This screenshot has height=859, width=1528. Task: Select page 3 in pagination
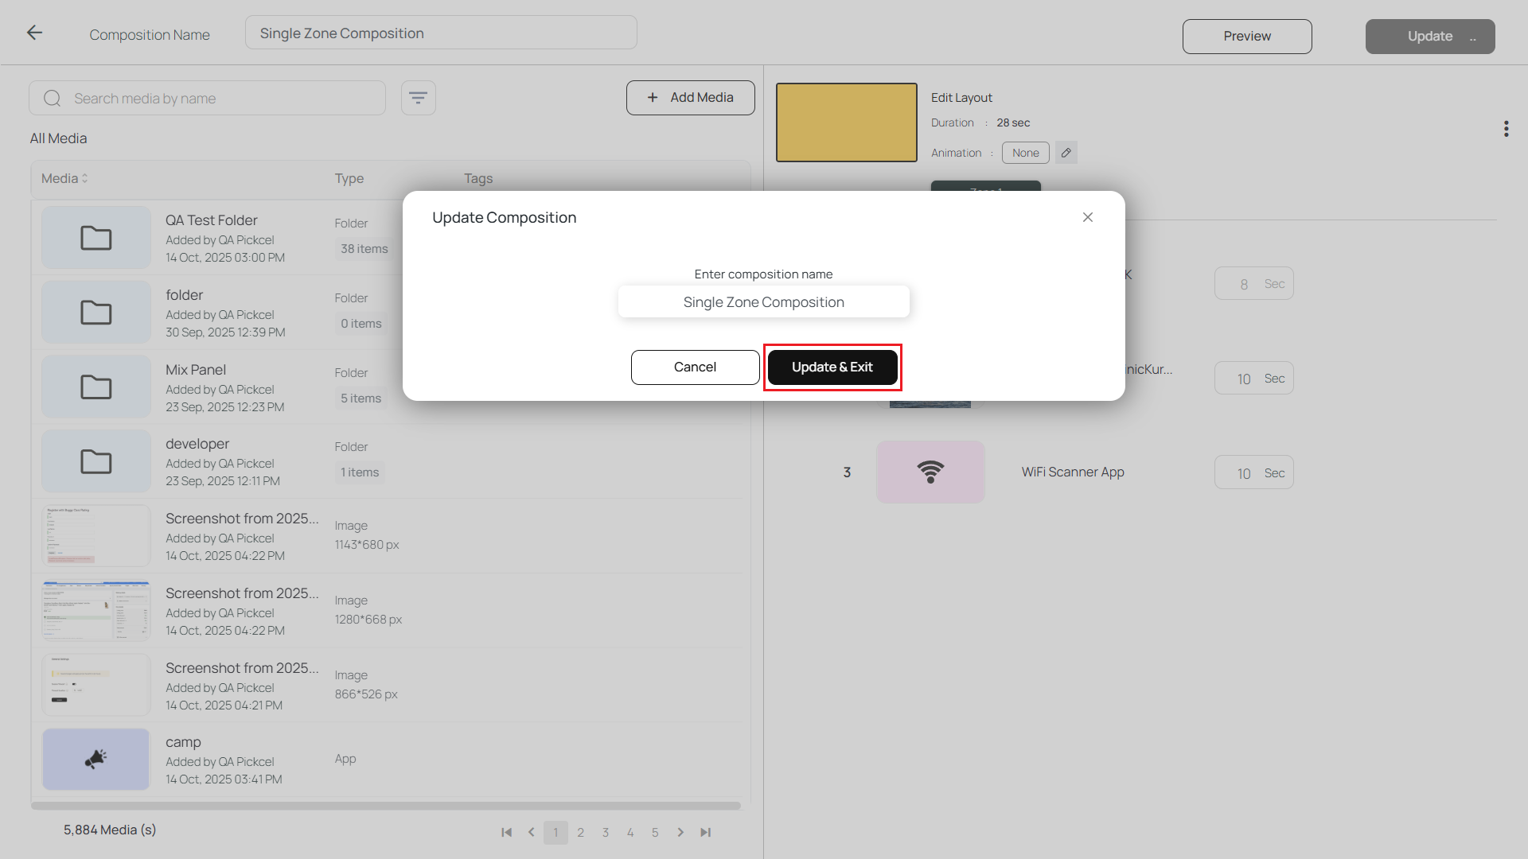point(605,832)
